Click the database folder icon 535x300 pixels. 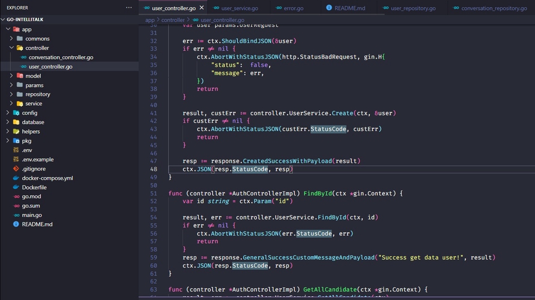16,122
